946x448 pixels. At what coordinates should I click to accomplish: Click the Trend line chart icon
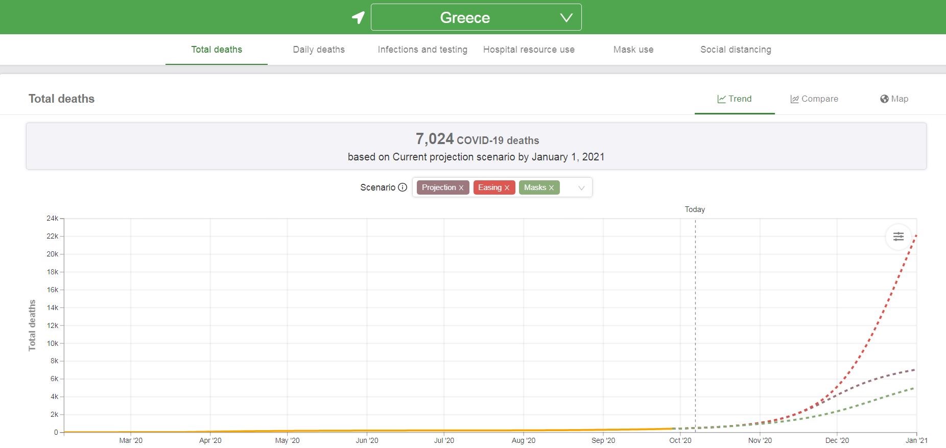point(721,99)
